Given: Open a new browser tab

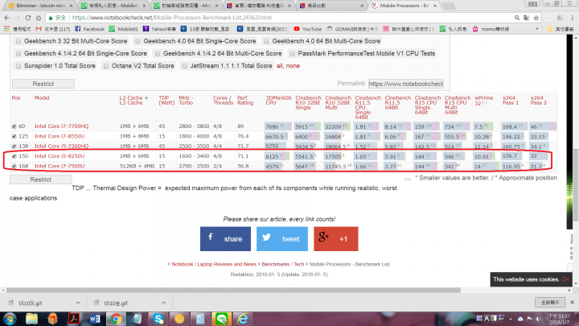Looking at the screenshot, I should pos(449,6).
